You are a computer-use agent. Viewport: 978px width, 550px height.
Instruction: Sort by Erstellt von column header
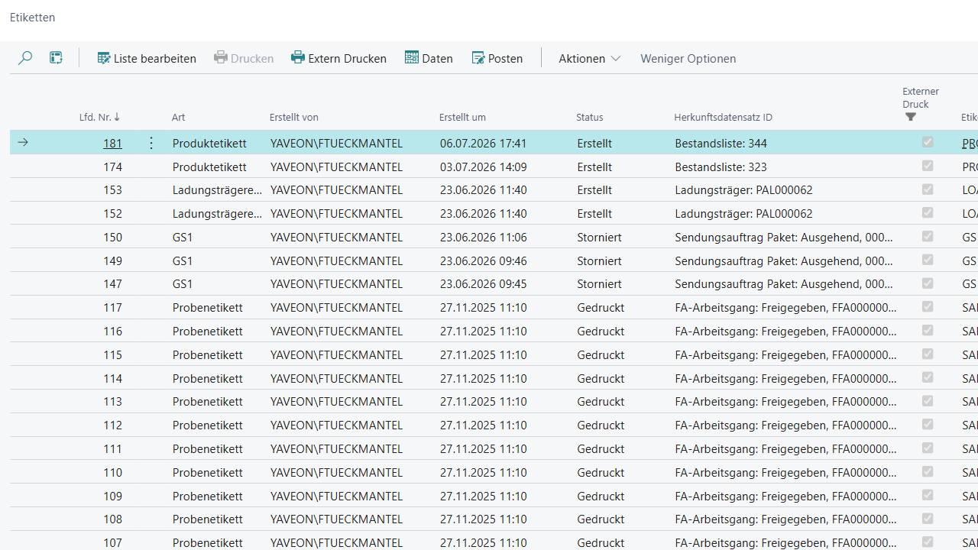pyautogui.click(x=294, y=117)
